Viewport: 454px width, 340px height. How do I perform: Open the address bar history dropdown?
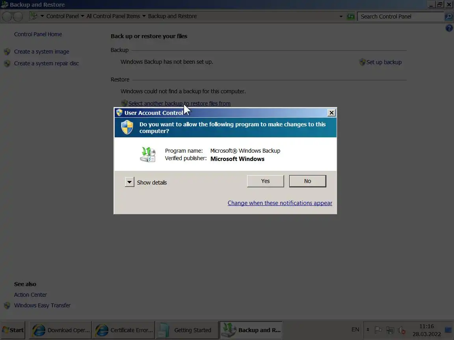(341, 17)
